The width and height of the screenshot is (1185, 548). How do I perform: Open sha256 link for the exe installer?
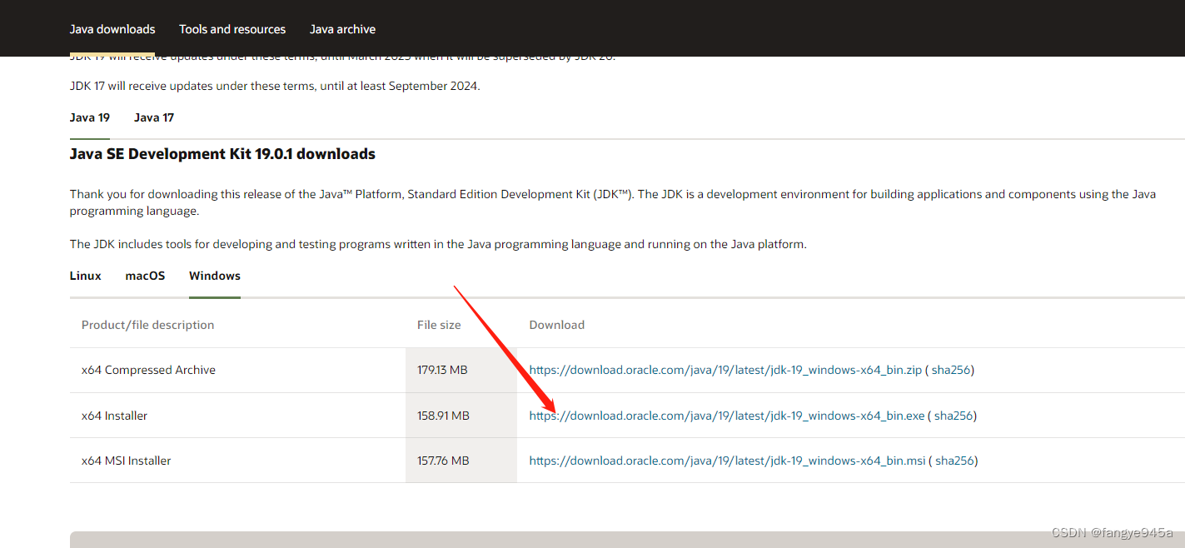point(953,415)
